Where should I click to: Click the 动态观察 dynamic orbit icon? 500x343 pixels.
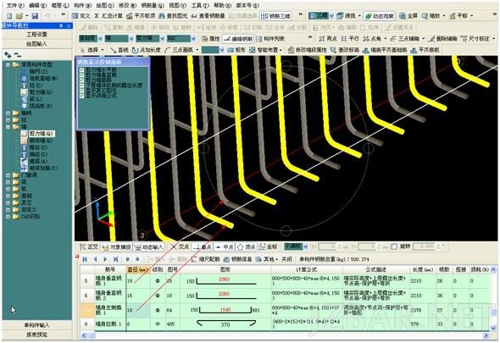point(380,15)
